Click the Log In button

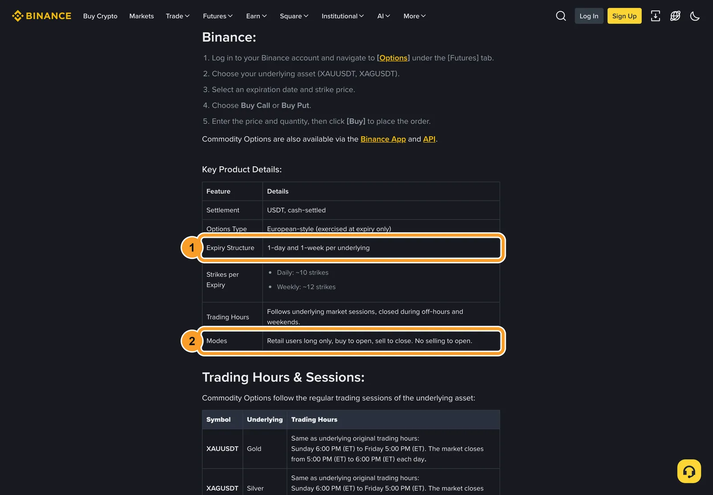click(589, 16)
